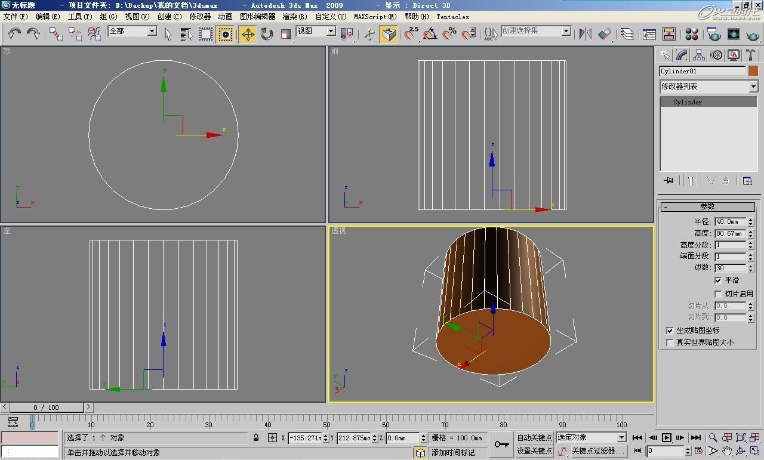Click the Cylinder01 object color swatch
The height and width of the screenshot is (460, 764).
click(753, 71)
